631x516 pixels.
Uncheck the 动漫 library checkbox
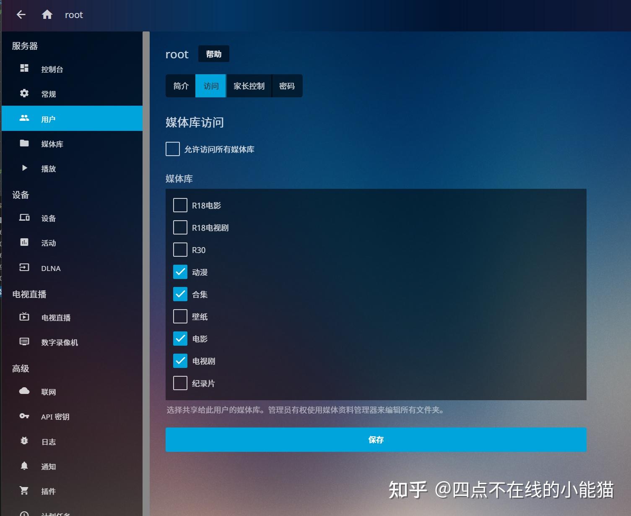(180, 272)
